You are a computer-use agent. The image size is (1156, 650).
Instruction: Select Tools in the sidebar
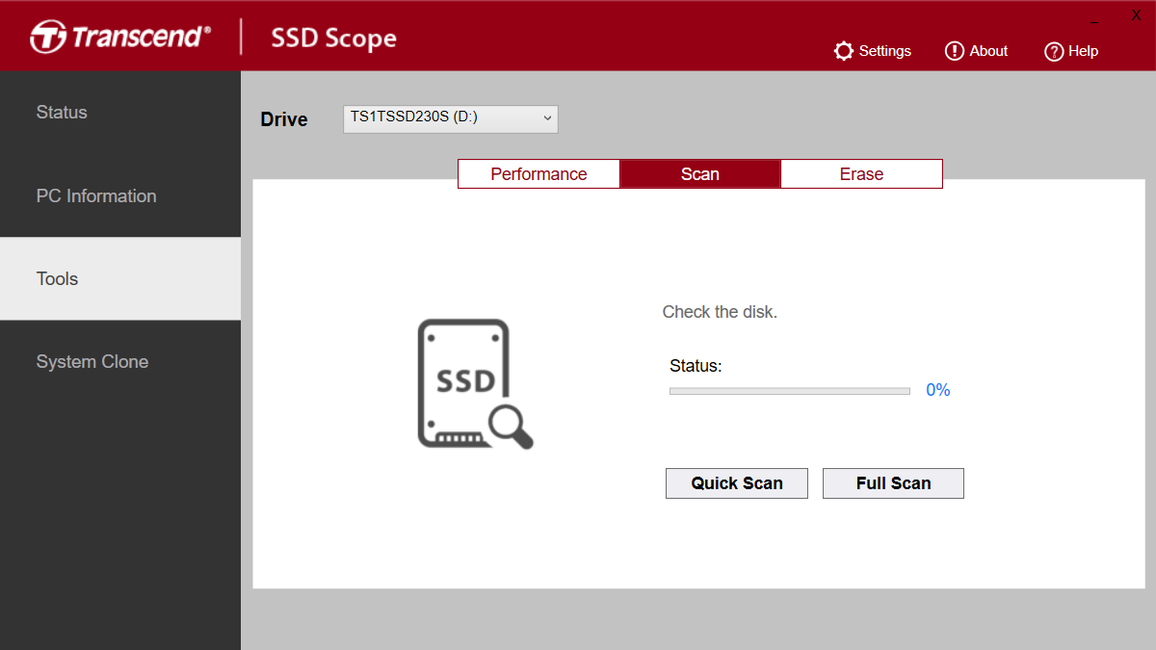point(120,278)
